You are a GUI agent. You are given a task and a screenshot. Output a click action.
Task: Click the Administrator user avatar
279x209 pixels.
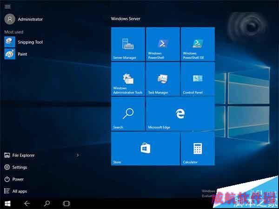[10, 19]
